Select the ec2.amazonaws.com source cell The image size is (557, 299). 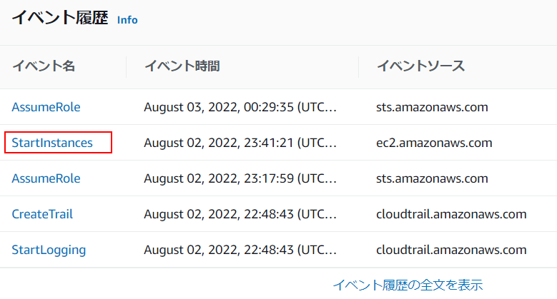click(x=434, y=143)
